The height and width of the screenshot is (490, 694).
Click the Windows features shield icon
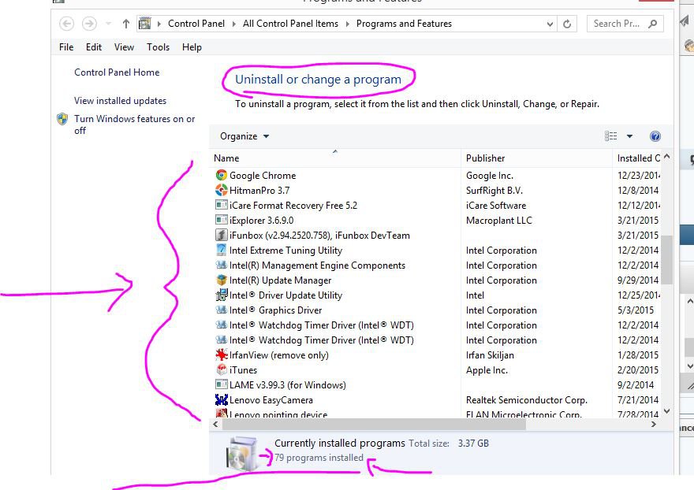coord(62,119)
